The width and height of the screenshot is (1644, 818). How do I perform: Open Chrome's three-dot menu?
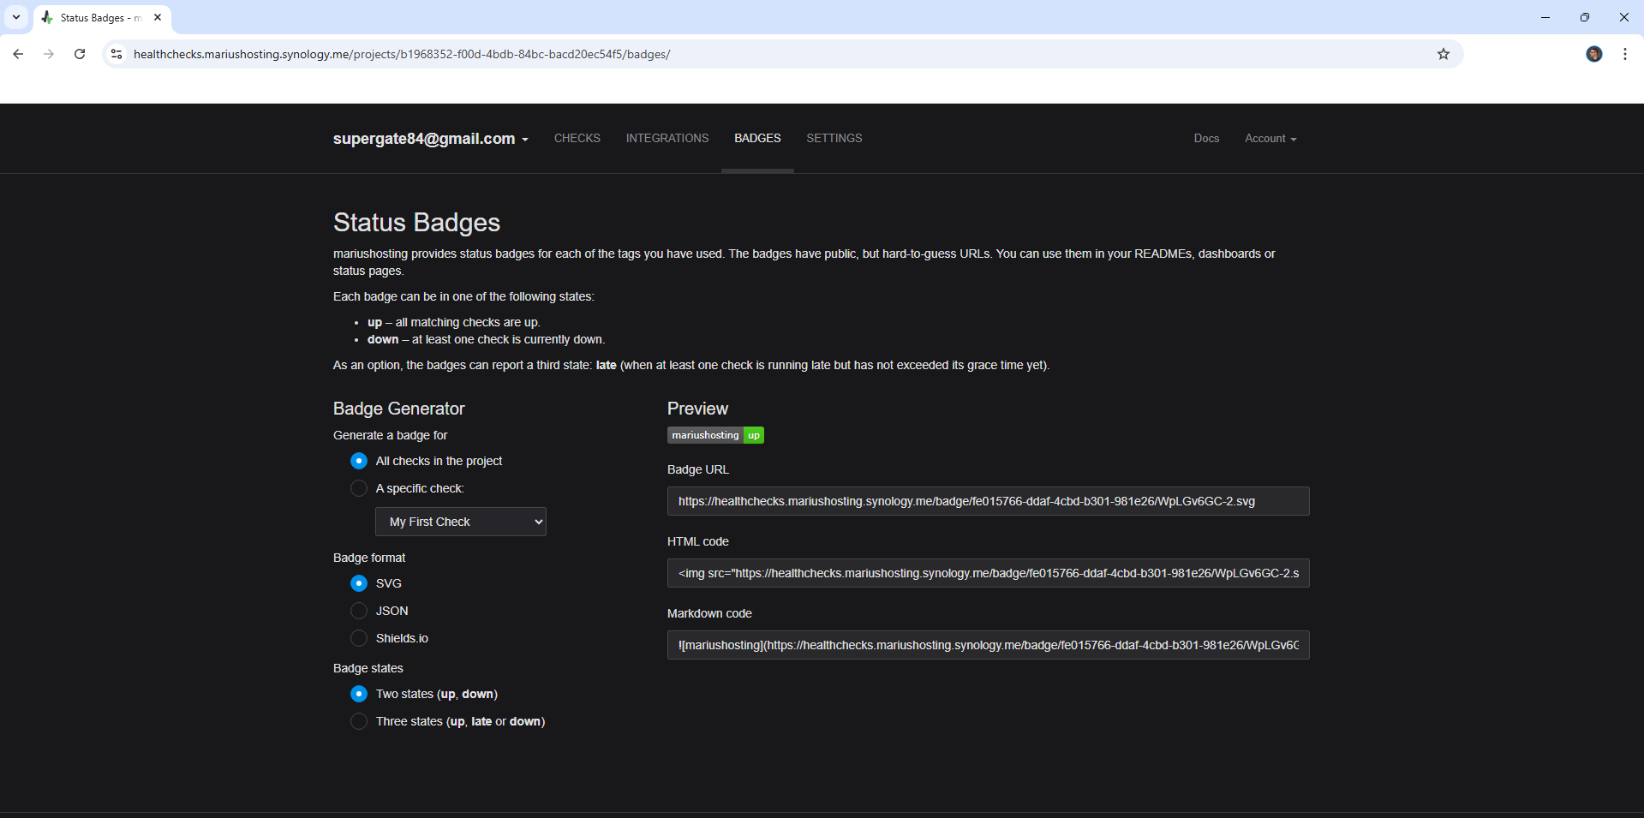tap(1624, 54)
